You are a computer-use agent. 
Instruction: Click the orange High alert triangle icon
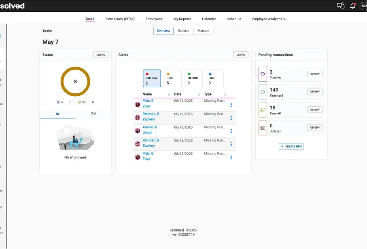pos(168,74)
